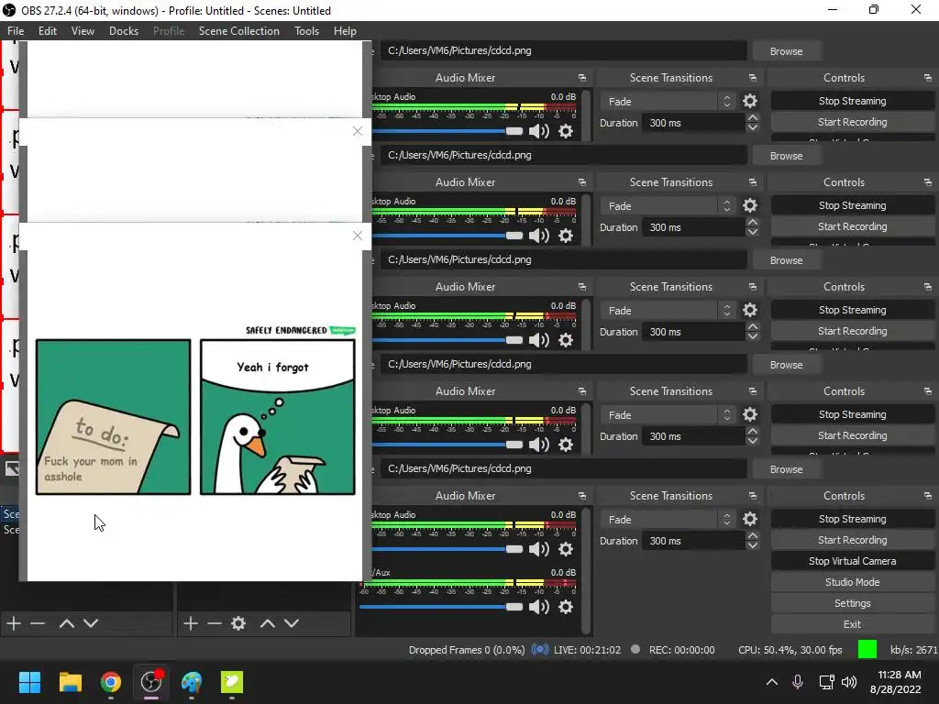Image resolution: width=939 pixels, height=704 pixels.
Task: Open the Edit menu
Action: pos(48,31)
